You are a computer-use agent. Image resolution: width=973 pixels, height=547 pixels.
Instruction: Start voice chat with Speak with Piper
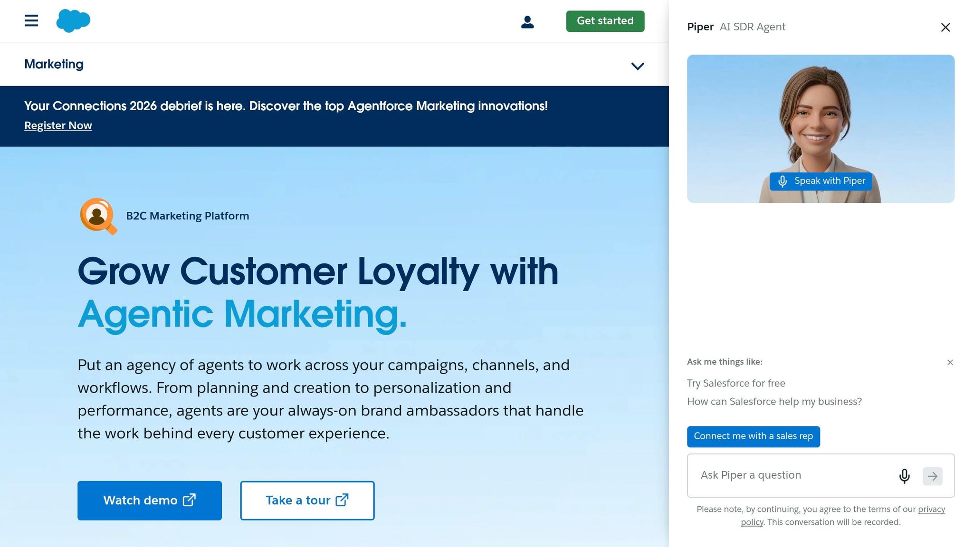(x=821, y=181)
